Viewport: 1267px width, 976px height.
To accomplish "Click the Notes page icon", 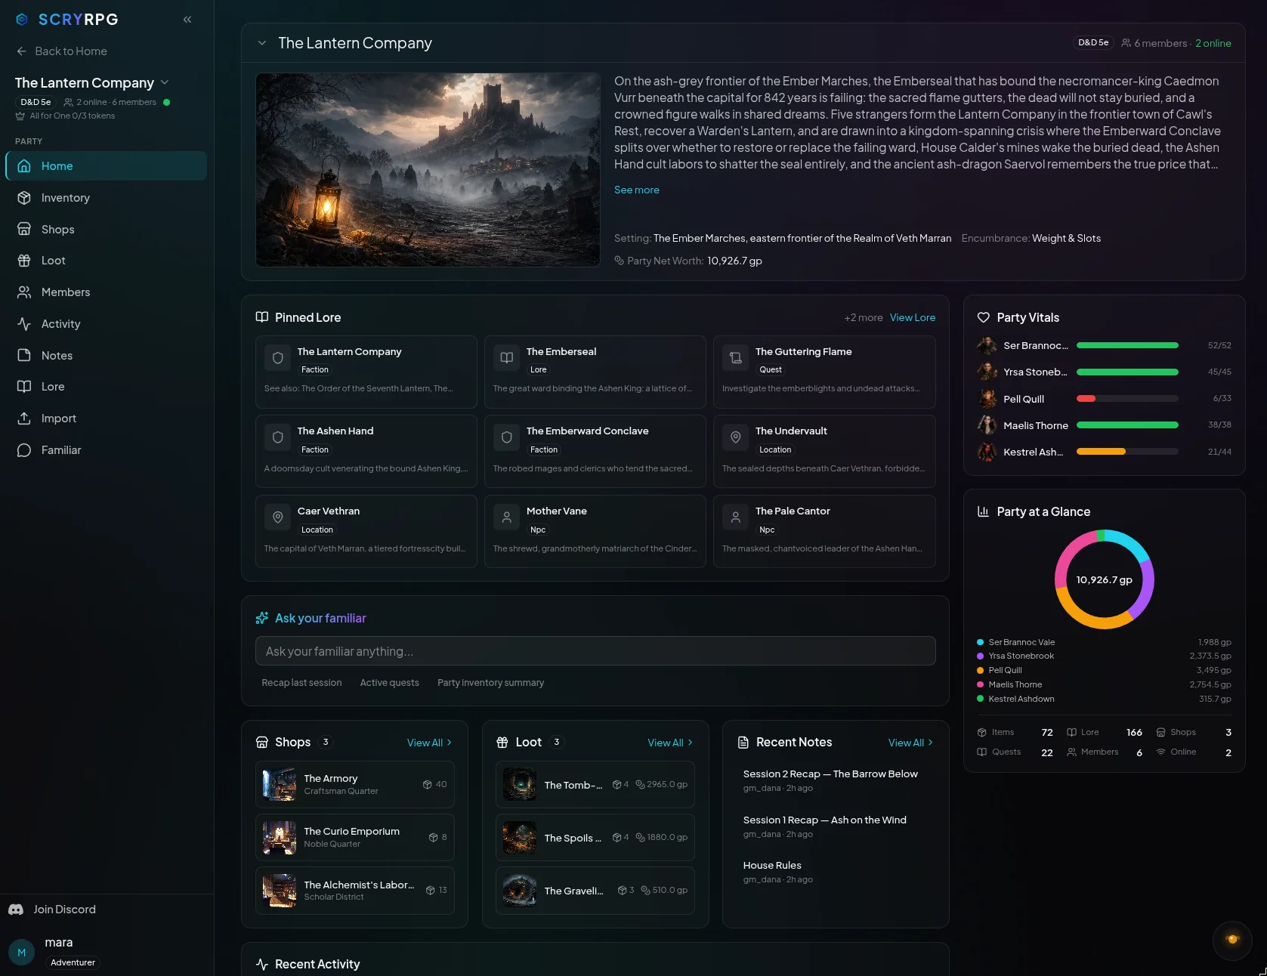I will pyautogui.click(x=24, y=355).
